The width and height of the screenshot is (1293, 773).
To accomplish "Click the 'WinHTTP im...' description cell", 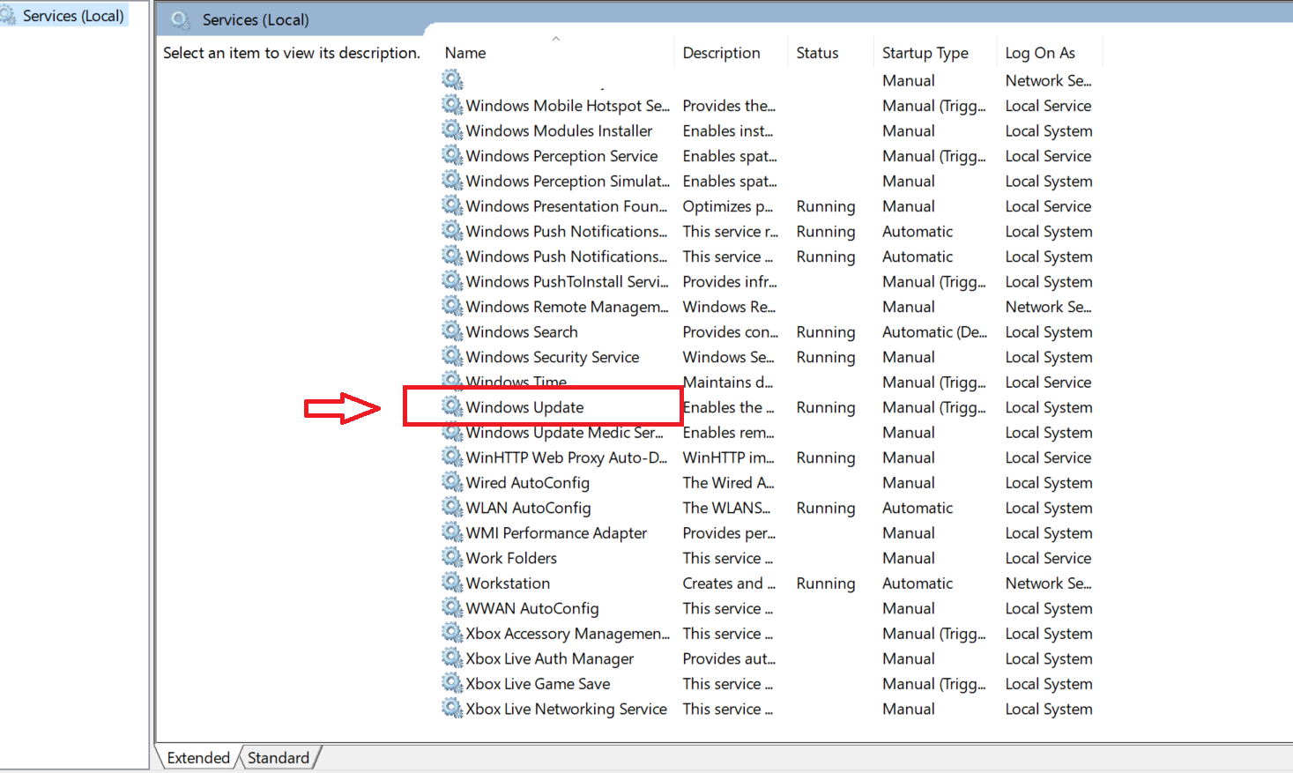I will click(x=729, y=457).
